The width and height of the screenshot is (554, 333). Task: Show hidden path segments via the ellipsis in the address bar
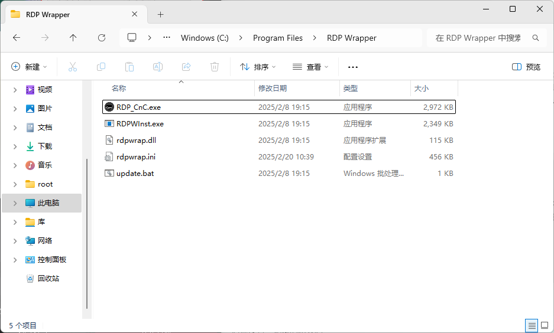167,38
